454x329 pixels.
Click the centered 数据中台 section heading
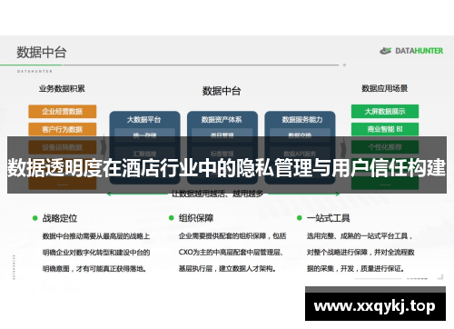222,91
